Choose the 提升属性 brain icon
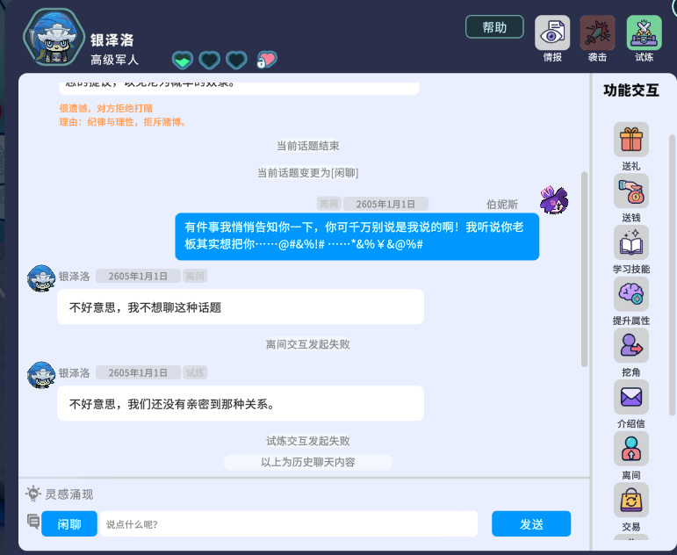The width and height of the screenshot is (677, 555). pos(631,293)
